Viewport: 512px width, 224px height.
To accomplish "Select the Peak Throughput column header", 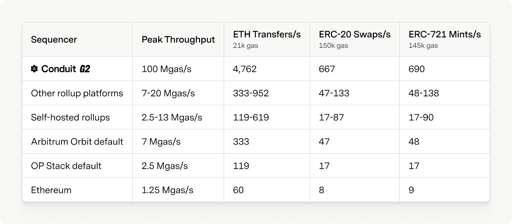I will 178,40.
